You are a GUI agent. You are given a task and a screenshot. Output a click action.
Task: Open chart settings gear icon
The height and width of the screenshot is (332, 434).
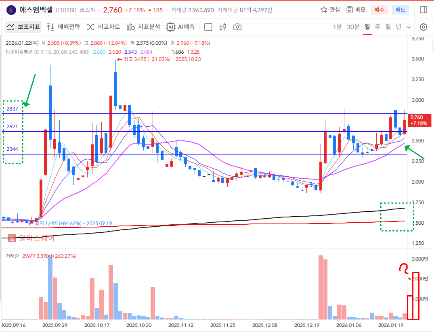pos(423,27)
